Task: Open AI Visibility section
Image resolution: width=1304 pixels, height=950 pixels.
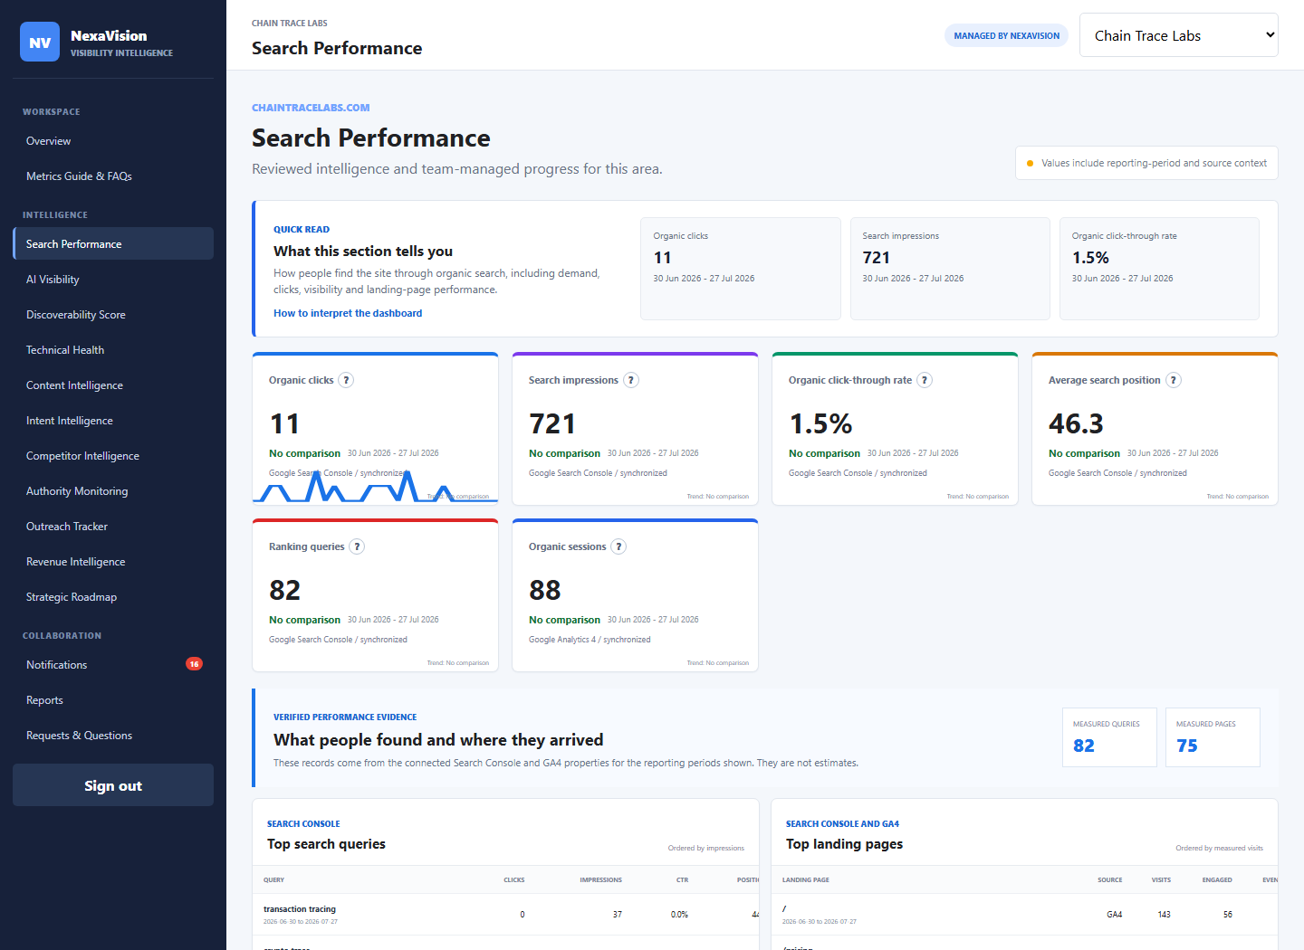Action: click(113, 280)
